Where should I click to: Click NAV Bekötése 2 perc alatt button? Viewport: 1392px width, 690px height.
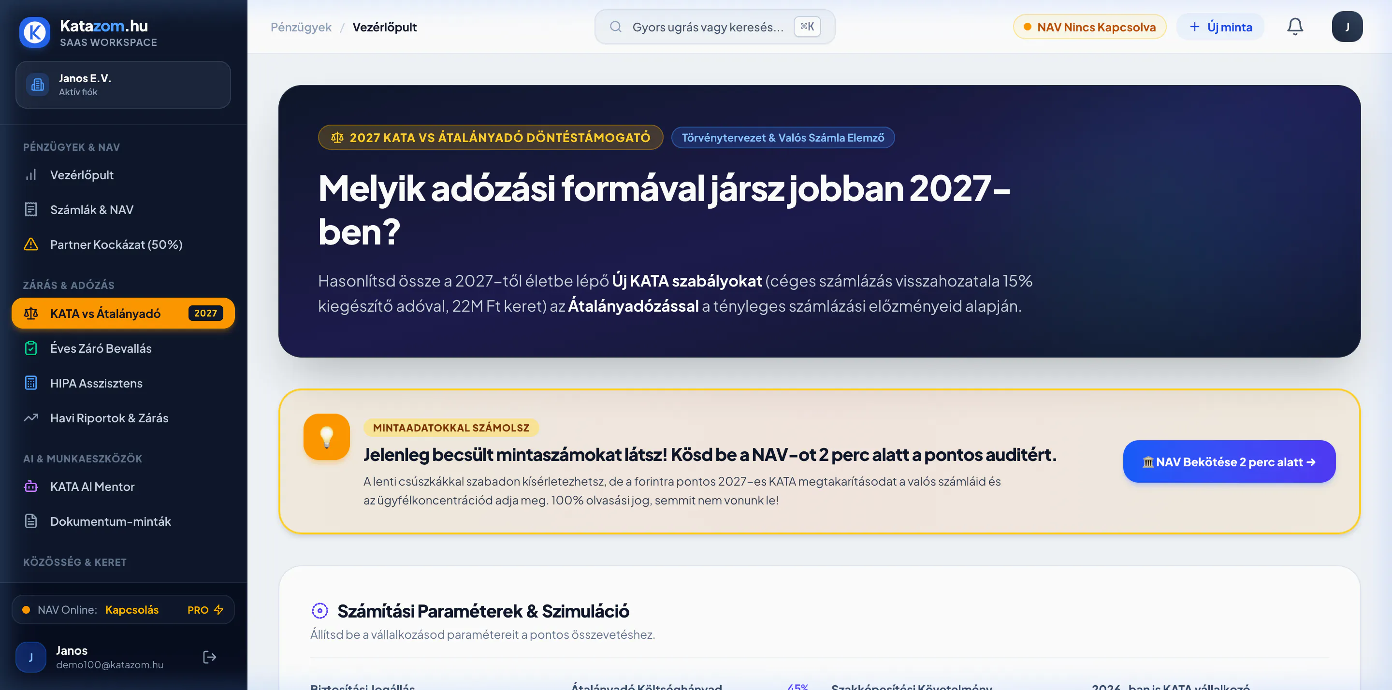click(x=1229, y=462)
